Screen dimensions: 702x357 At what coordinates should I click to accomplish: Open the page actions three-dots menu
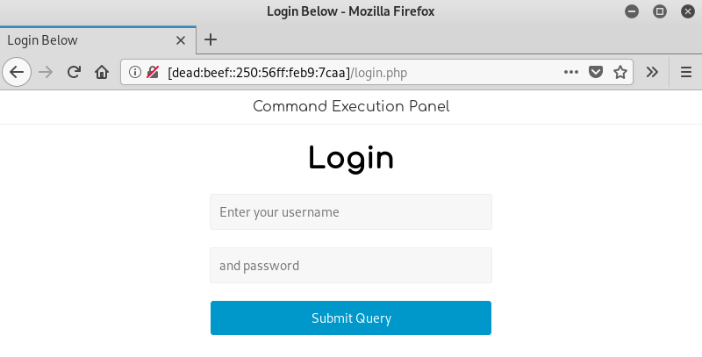pos(571,72)
